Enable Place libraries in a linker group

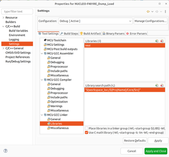coord(87,128)
